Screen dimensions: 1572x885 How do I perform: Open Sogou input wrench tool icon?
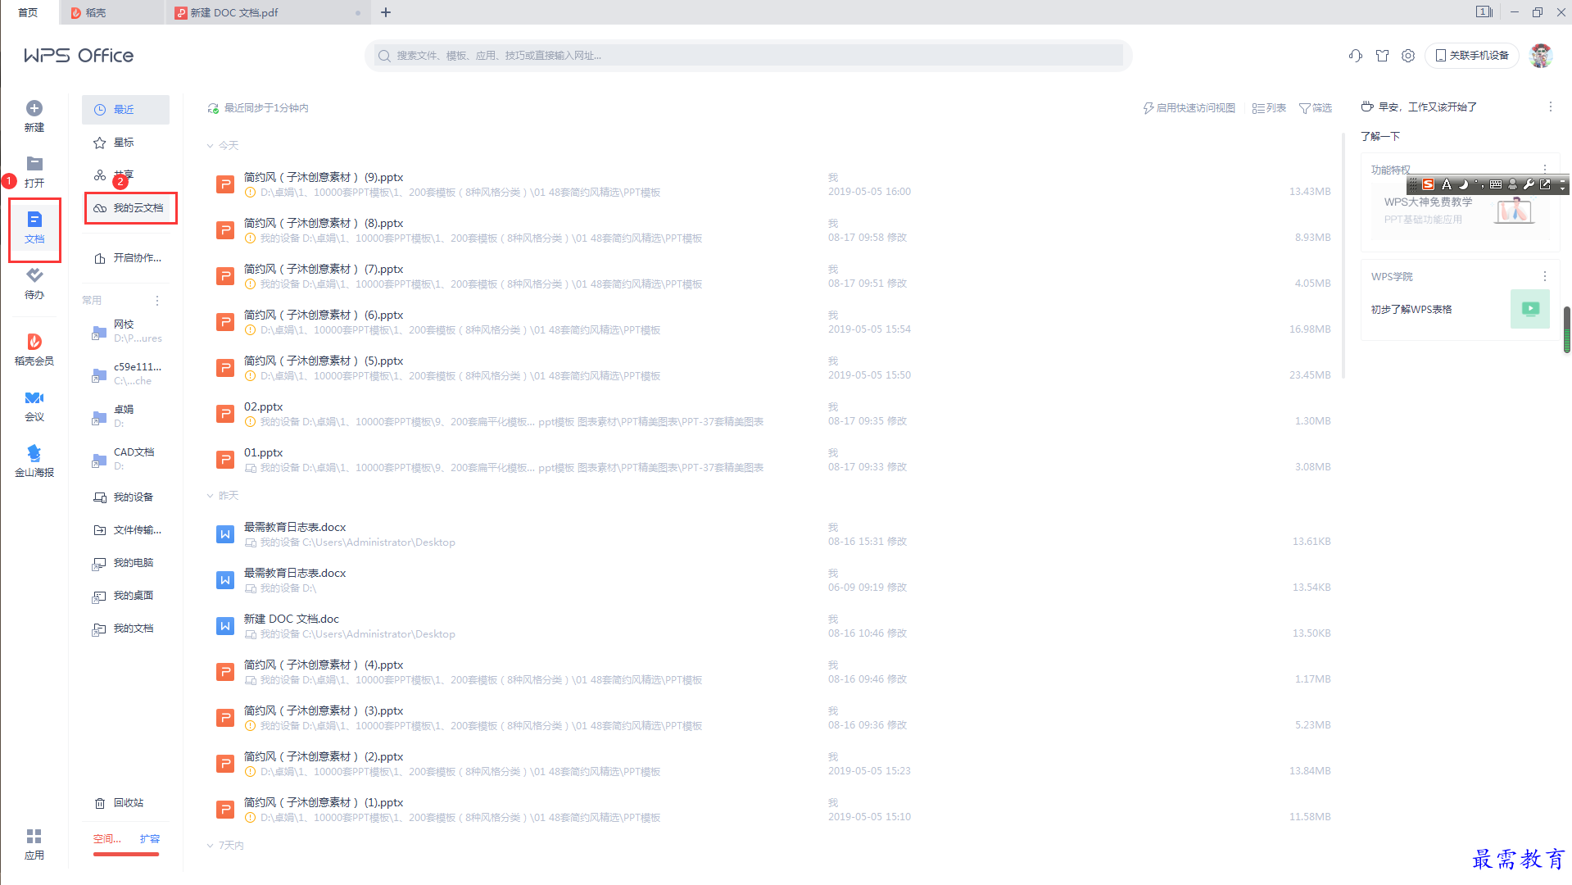coord(1529,184)
